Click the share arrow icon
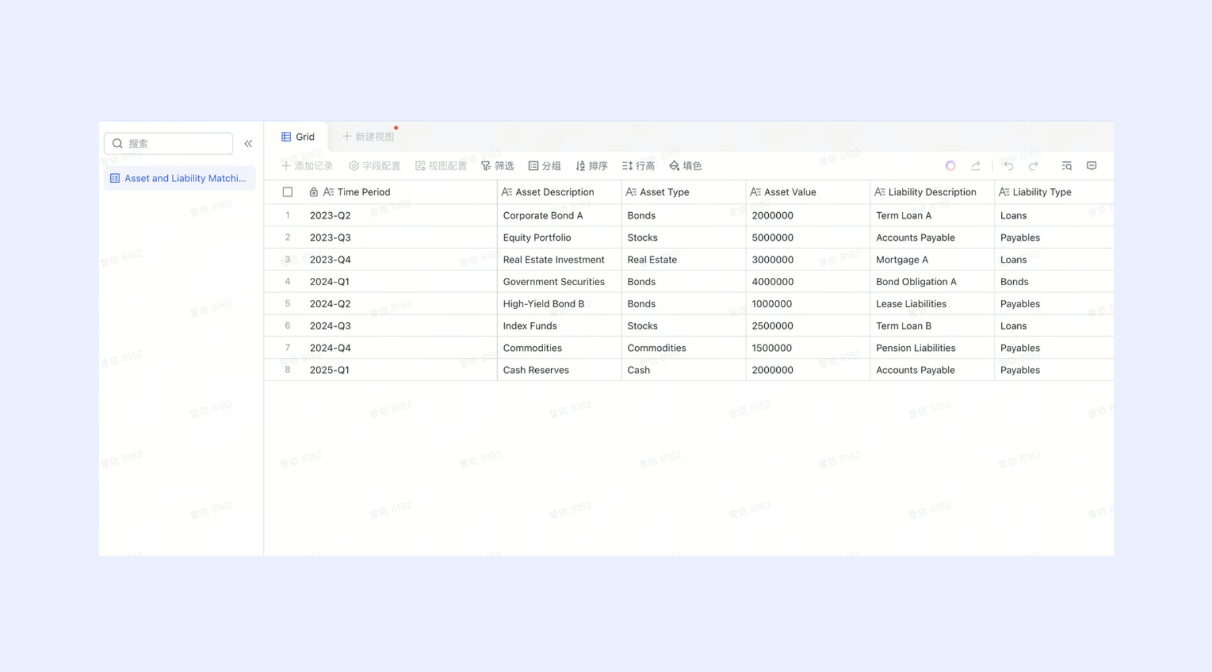 pyautogui.click(x=976, y=166)
